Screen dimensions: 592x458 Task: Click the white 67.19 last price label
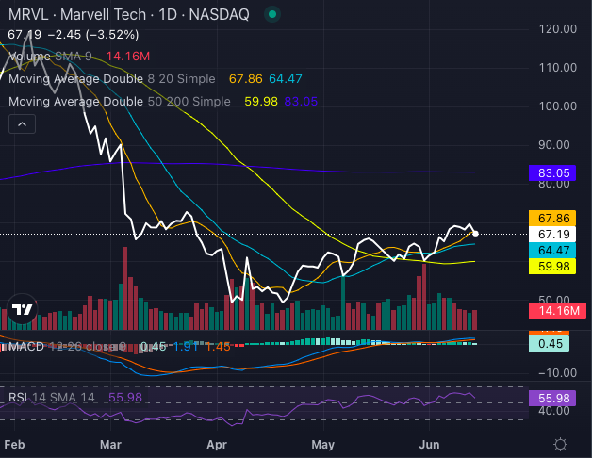point(552,234)
